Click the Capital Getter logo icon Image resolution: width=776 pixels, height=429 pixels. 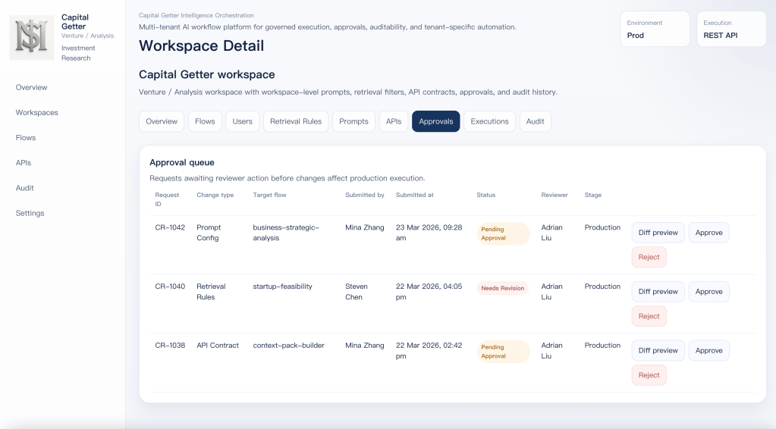pos(31,37)
